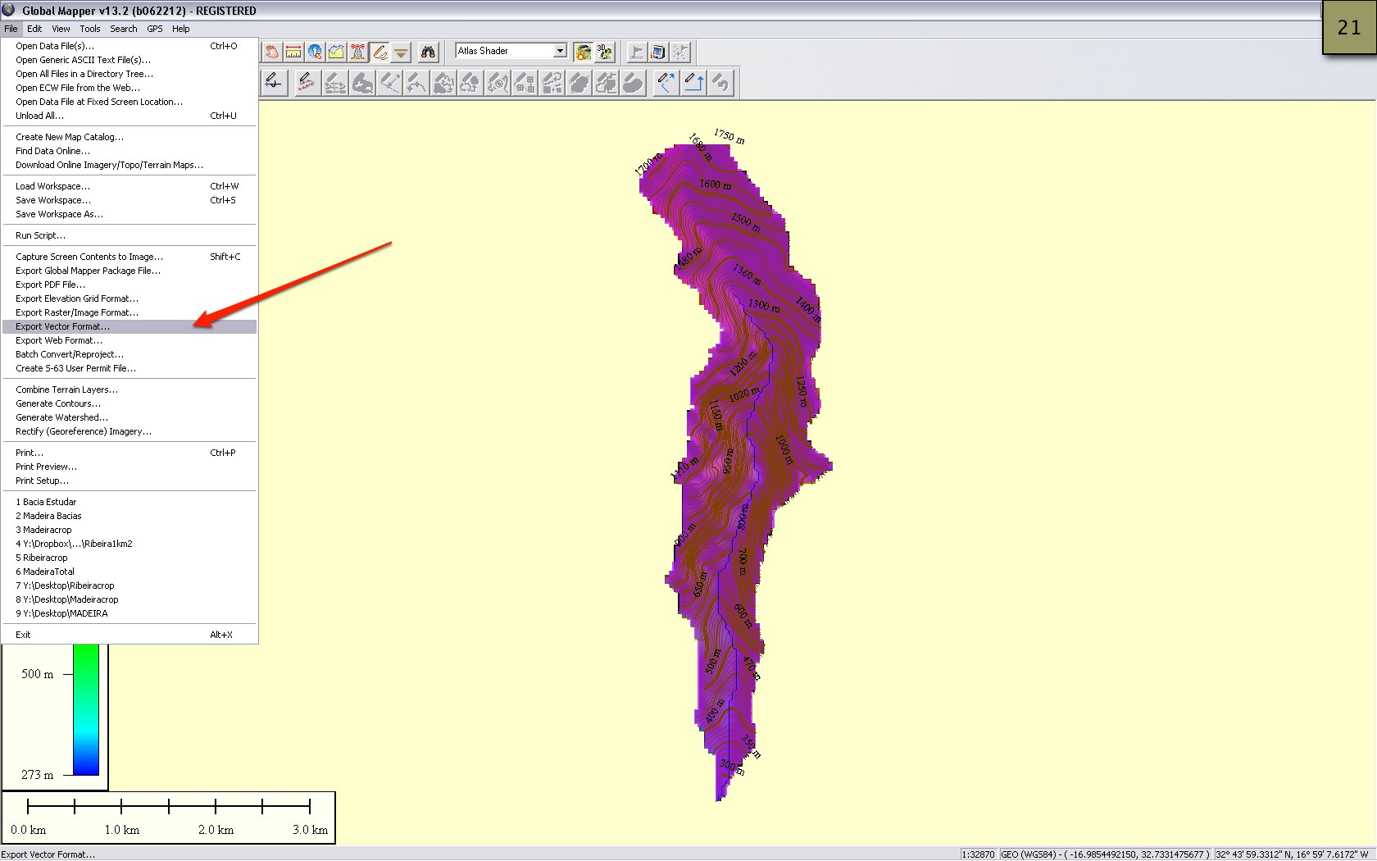Click the GPS flag toolbar icon
The height and width of the screenshot is (861, 1377).
click(x=636, y=52)
